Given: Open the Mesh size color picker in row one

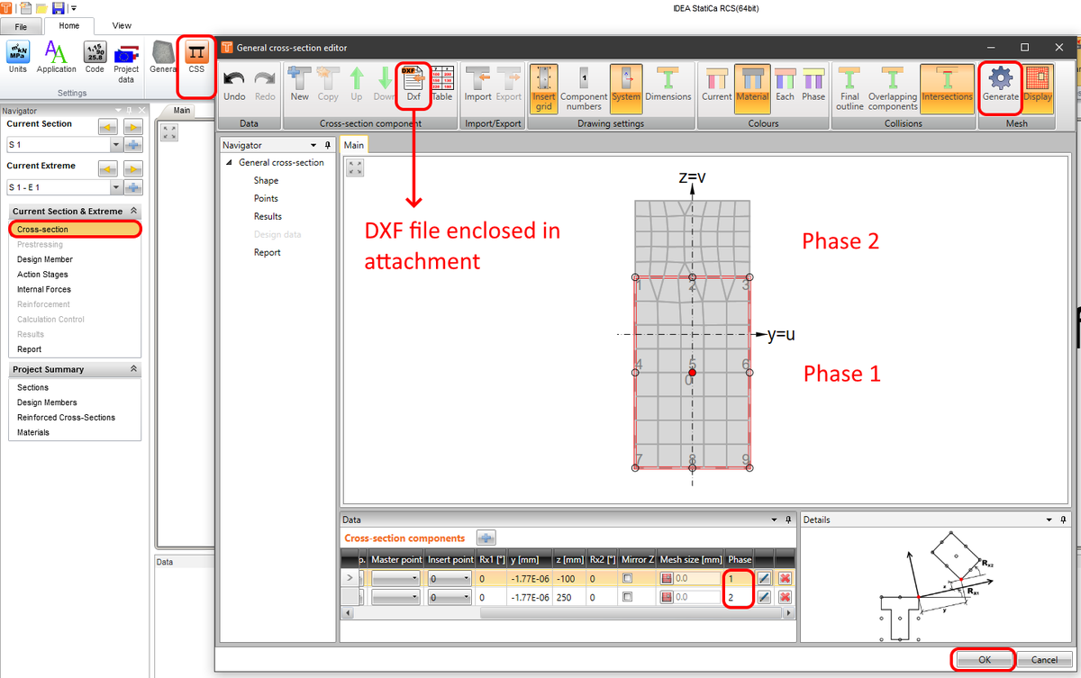Looking at the screenshot, I should click(666, 577).
